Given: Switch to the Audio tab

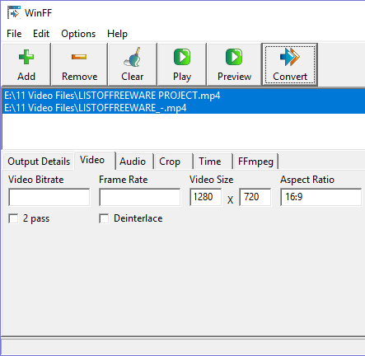Looking at the screenshot, I should coord(133,162).
